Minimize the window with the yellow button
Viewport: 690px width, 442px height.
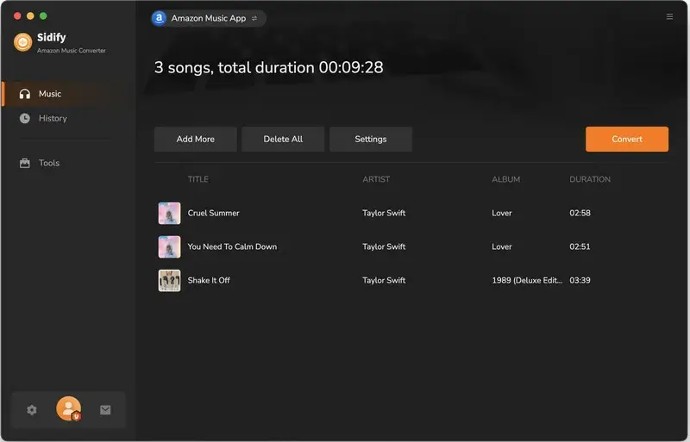(30, 16)
